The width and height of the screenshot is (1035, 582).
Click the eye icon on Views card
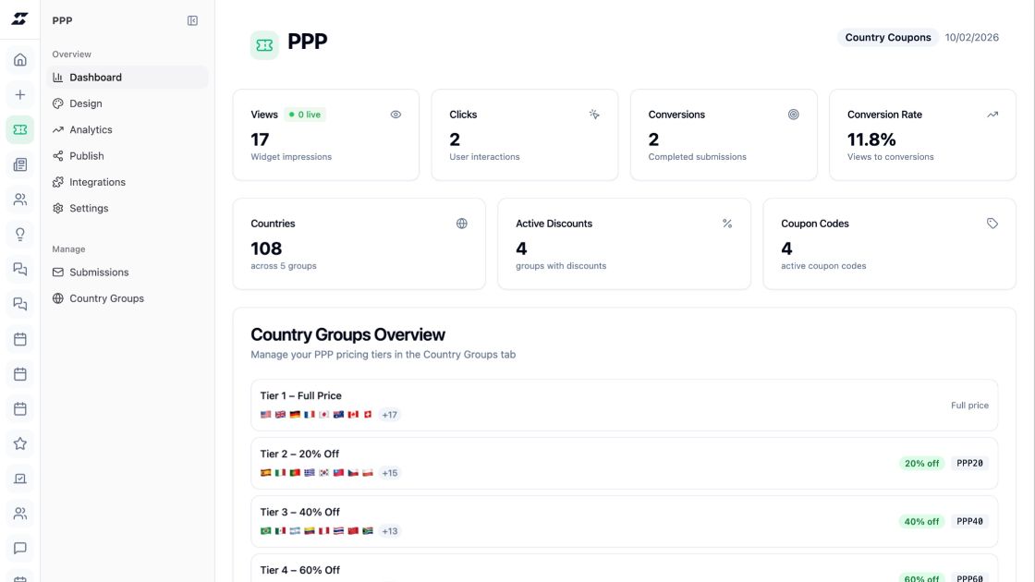click(x=396, y=115)
